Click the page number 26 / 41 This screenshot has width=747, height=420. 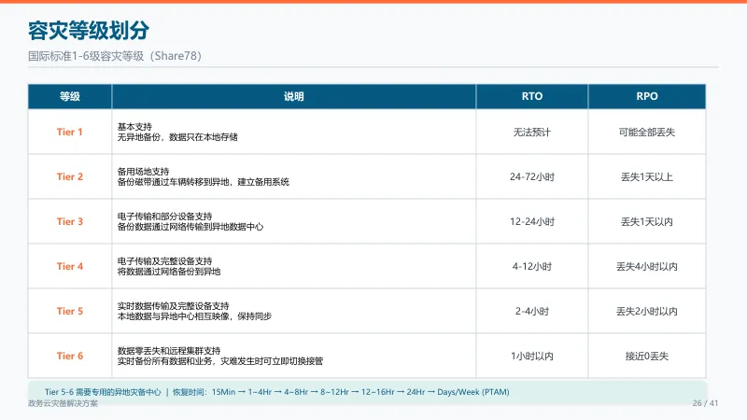[705, 403]
